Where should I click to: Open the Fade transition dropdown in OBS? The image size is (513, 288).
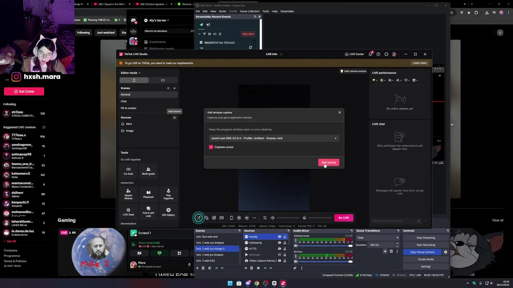(x=378, y=238)
